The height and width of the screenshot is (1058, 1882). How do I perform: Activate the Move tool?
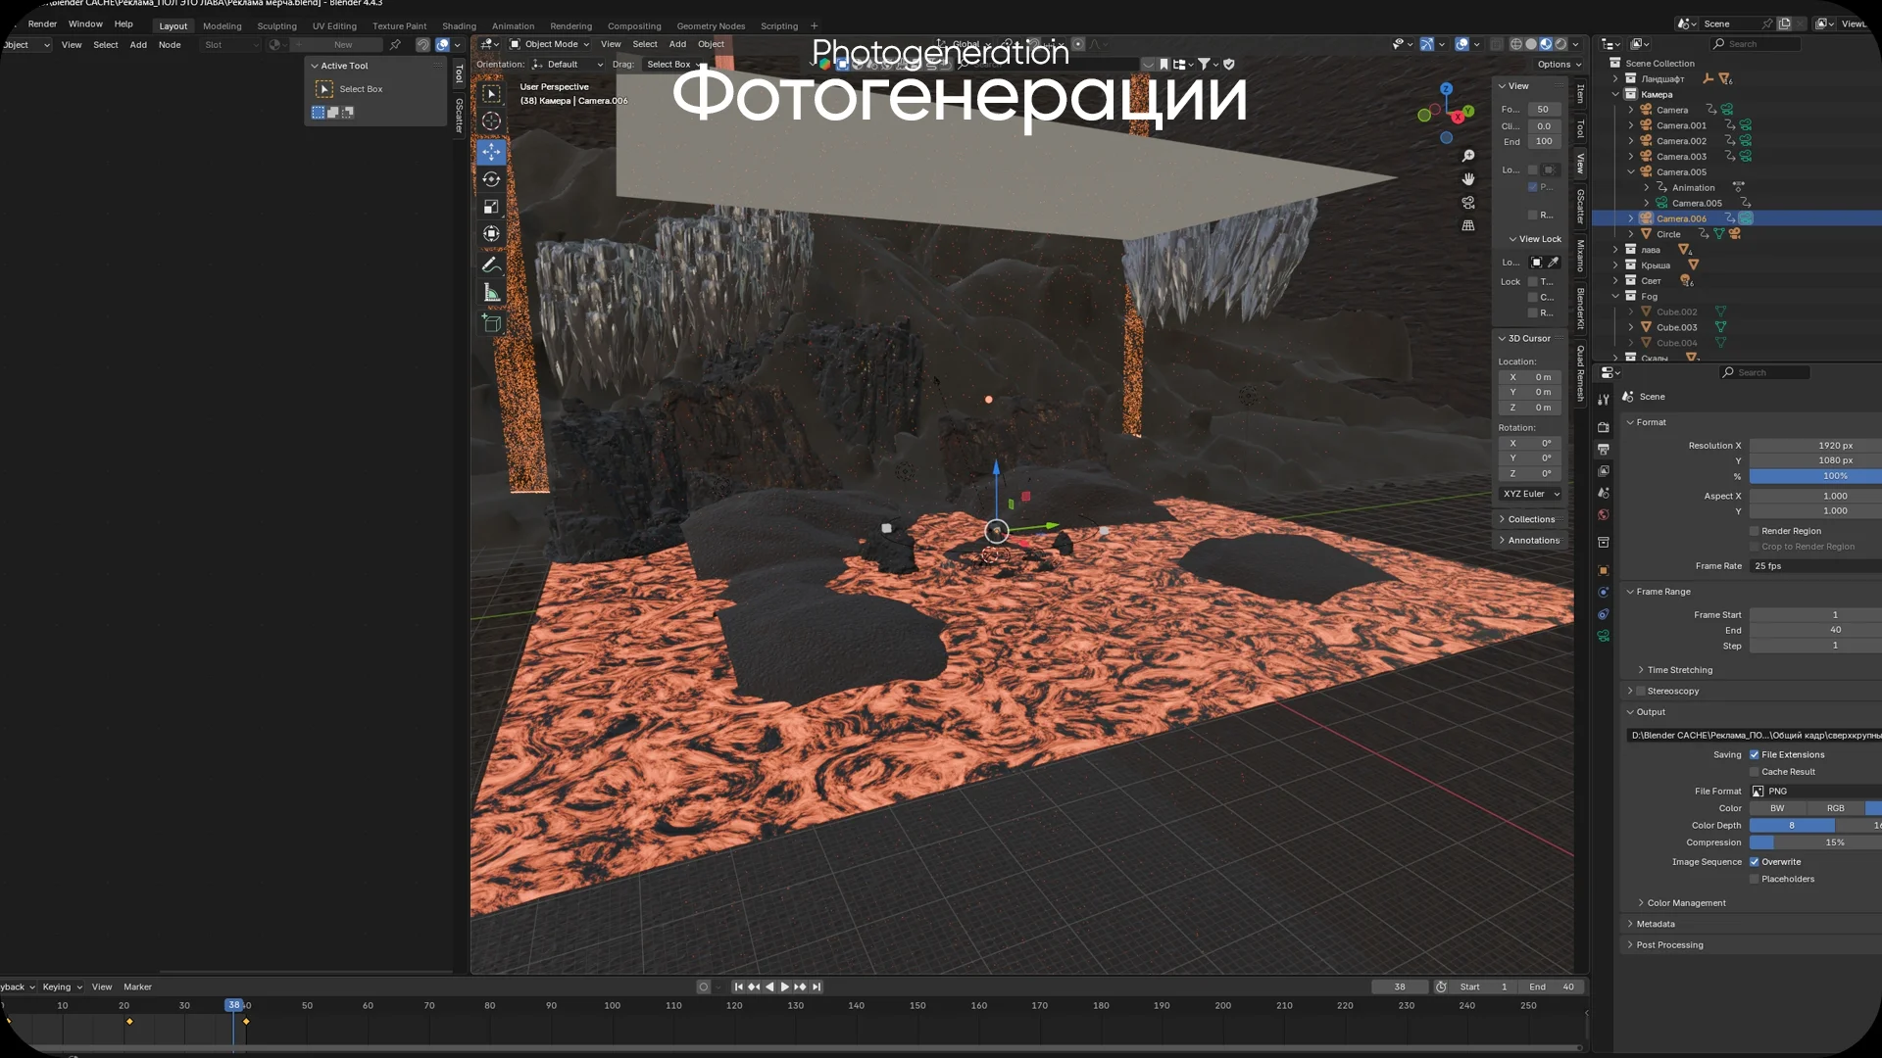tap(492, 152)
